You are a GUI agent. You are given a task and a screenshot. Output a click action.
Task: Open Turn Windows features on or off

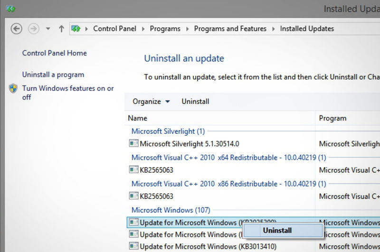point(68,93)
